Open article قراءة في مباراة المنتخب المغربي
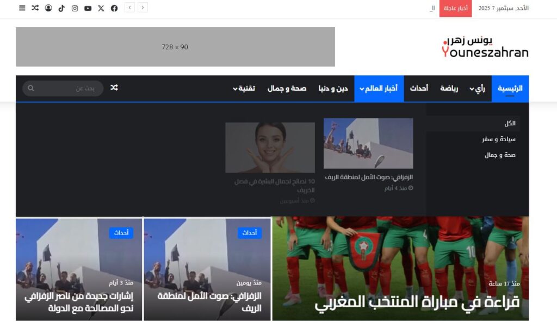 coord(417,302)
